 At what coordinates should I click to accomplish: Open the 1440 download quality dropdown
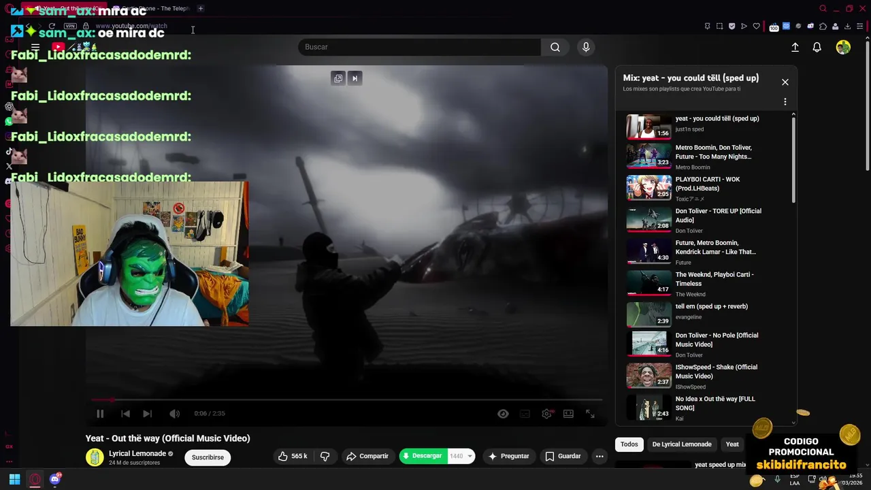point(461,456)
